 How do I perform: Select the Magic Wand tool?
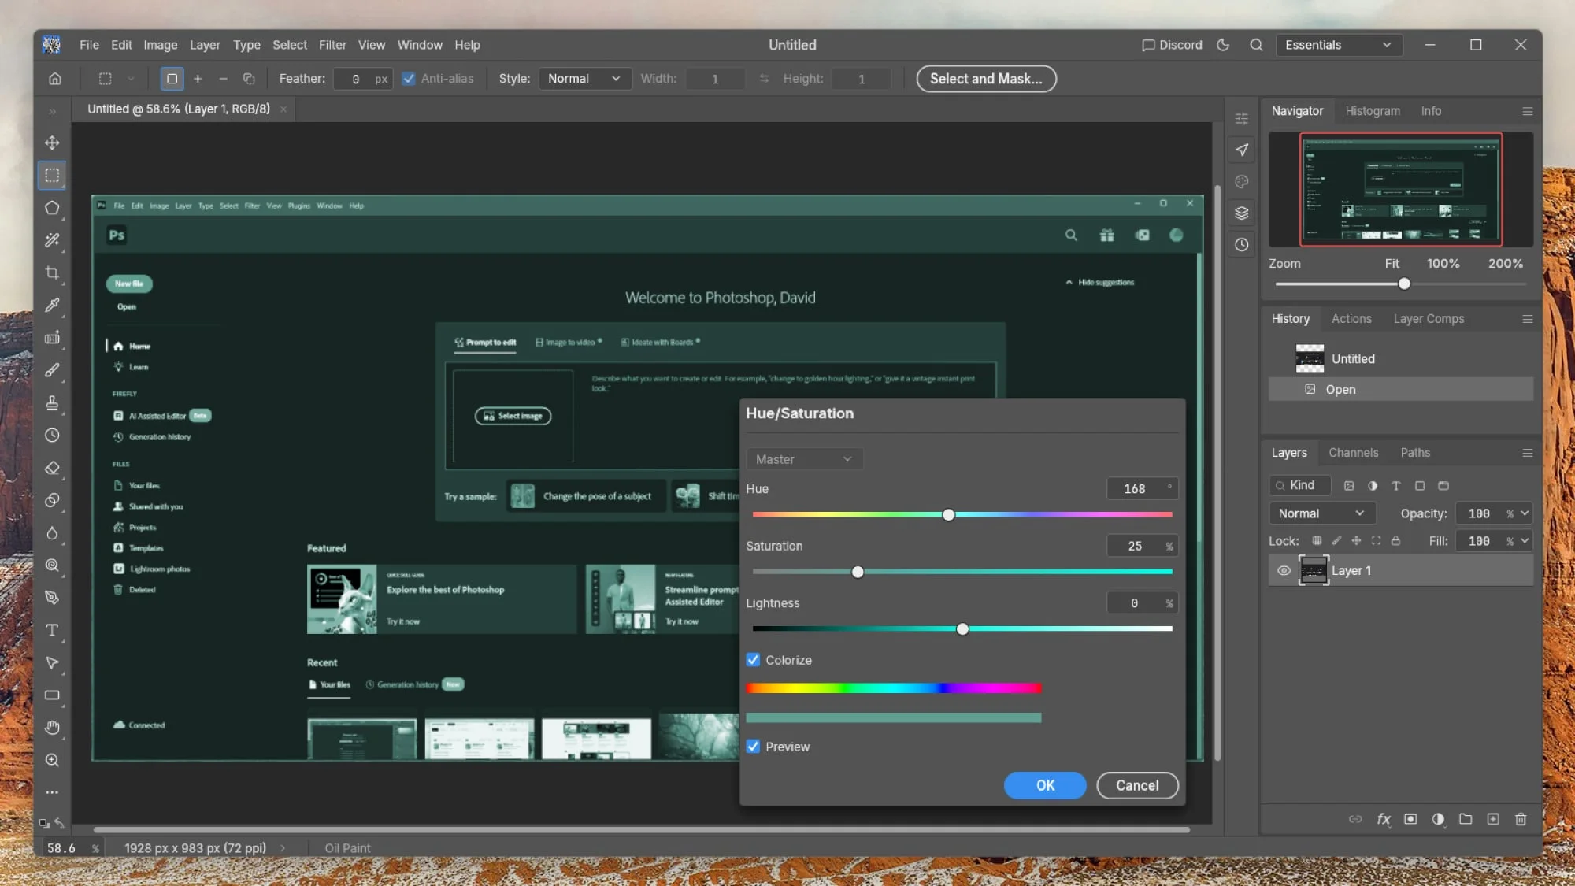pos(52,240)
